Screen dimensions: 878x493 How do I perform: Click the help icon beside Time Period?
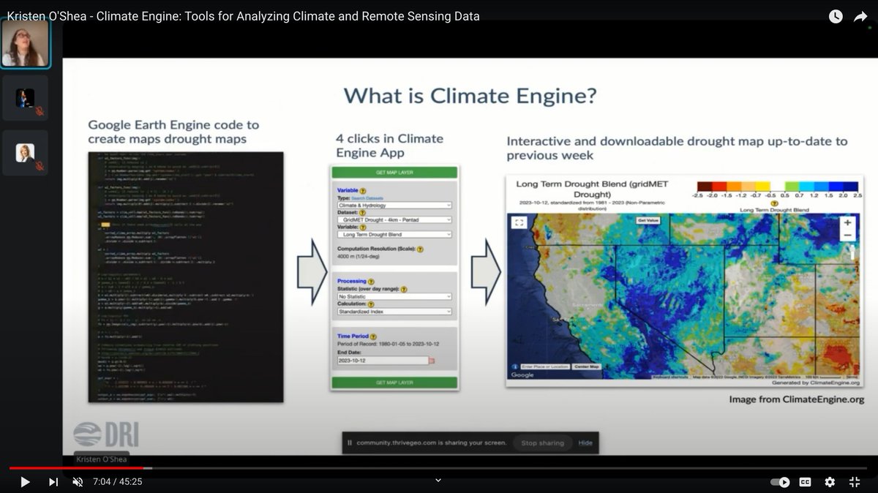pyautogui.click(x=373, y=338)
